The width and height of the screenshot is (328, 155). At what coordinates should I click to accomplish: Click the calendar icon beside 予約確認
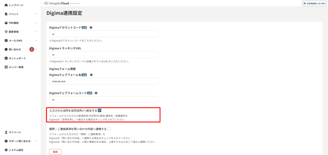[x=6, y=23]
